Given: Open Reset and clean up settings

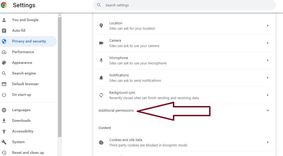Looking at the screenshot, I should [x=28, y=153].
